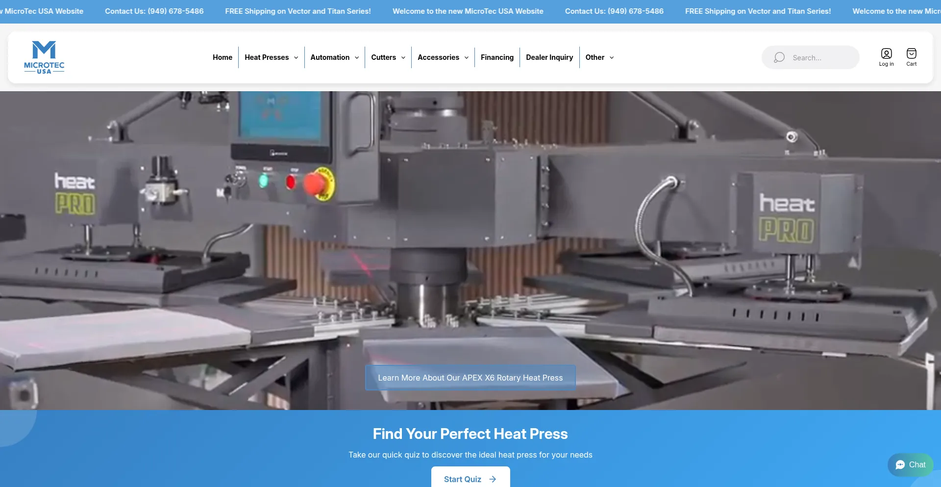The image size is (941, 487).
Task: Expand the Heat Presses dropdown chevron
Action: pyautogui.click(x=296, y=57)
